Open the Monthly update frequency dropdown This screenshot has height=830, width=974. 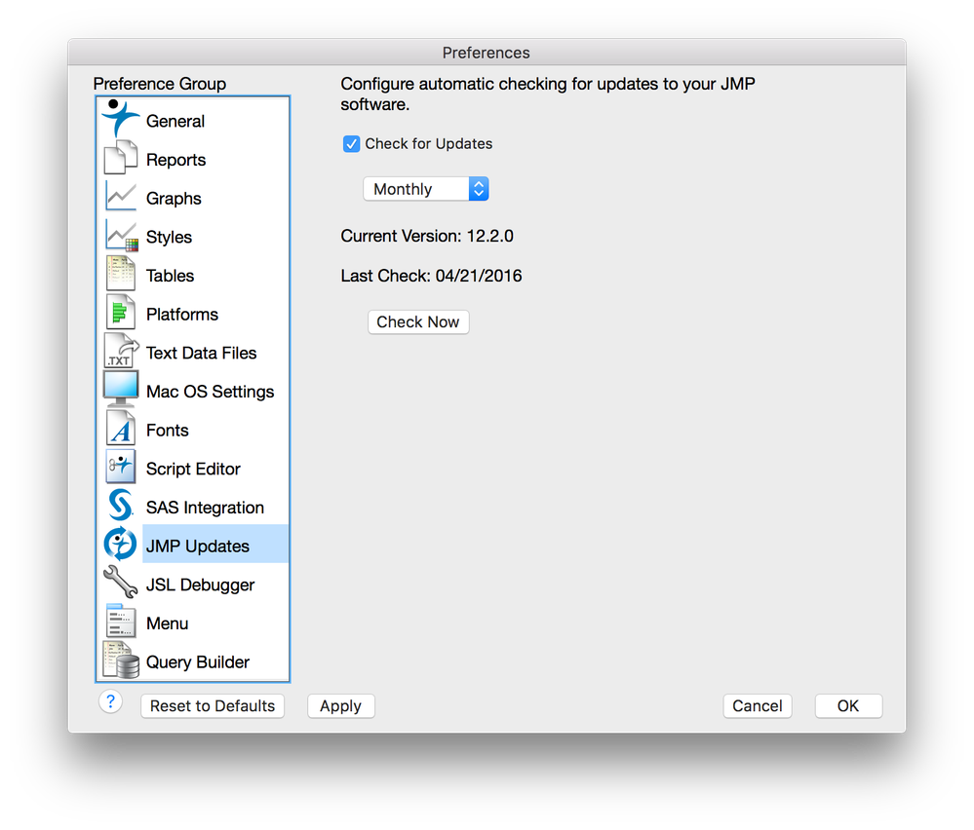(425, 189)
